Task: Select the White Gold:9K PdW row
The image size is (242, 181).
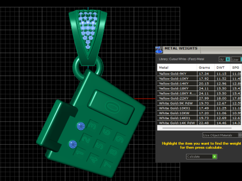Action: tap(200, 103)
